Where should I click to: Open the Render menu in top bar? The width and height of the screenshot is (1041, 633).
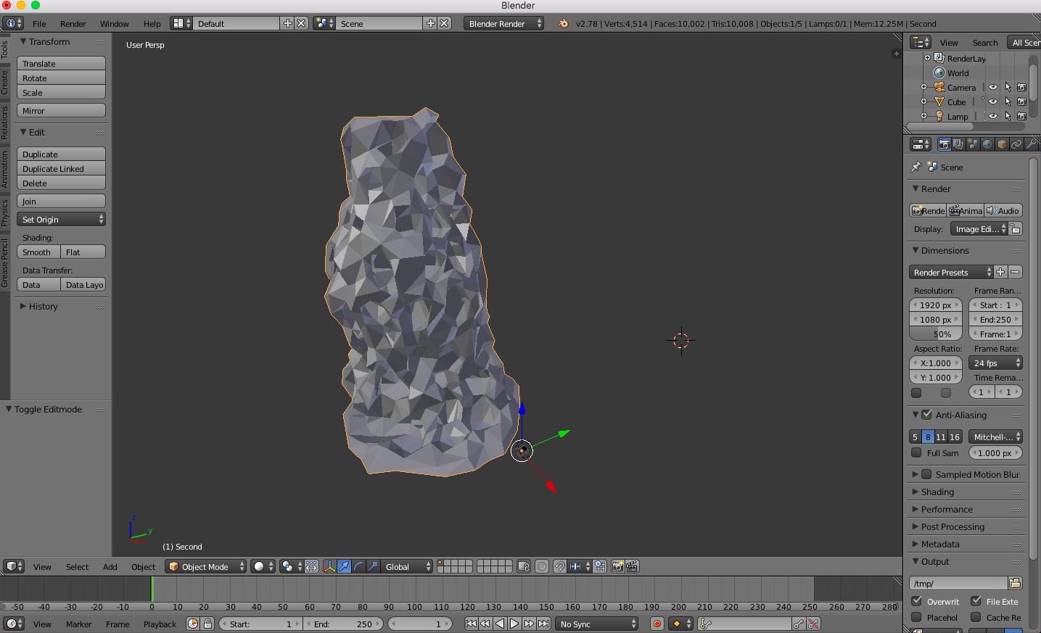73,23
